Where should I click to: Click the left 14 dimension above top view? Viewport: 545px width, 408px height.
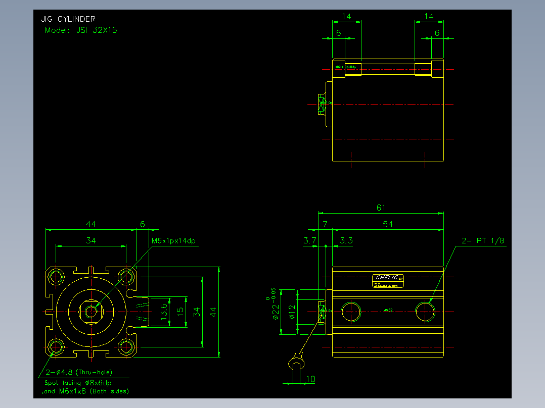(346, 16)
